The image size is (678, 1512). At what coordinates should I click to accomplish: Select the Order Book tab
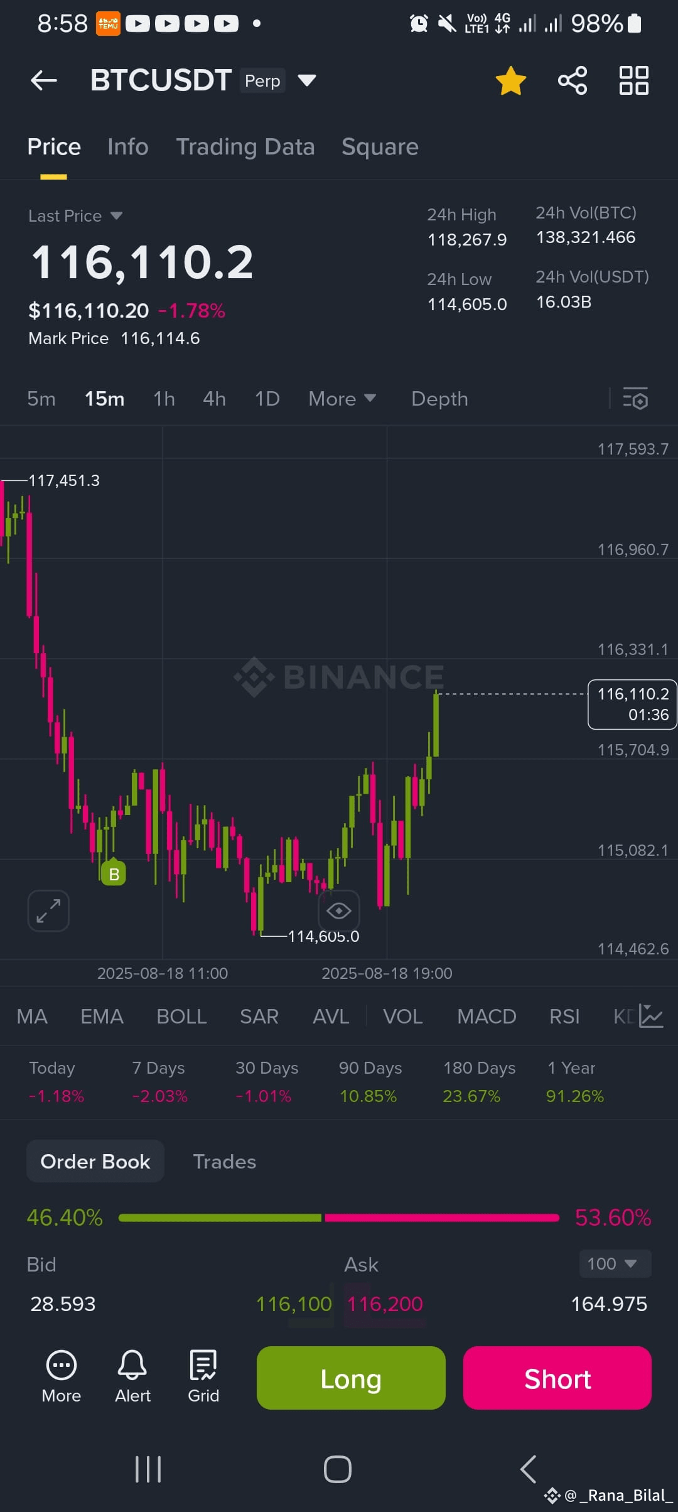(x=95, y=1161)
